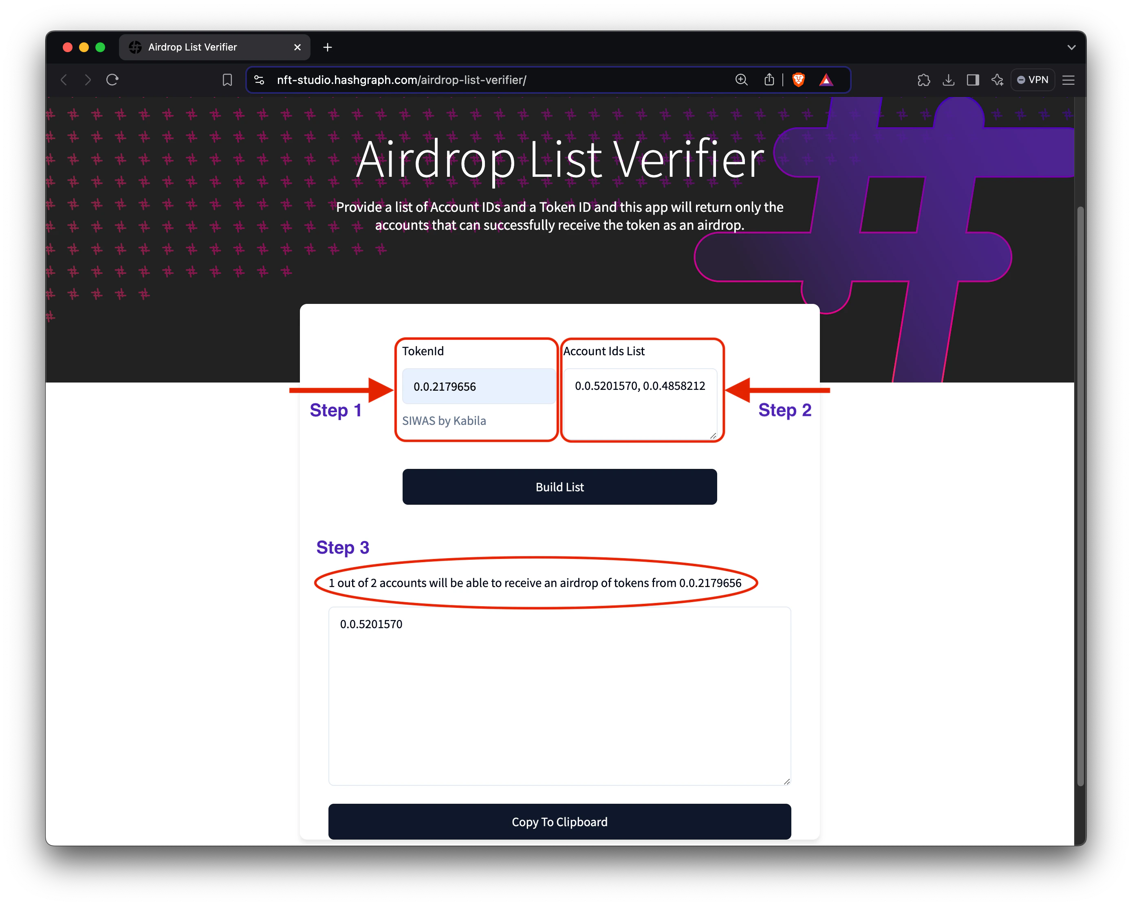This screenshot has height=906, width=1132.
Task: Click the Brave Rewards triangle icon
Action: click(x=826, y=80)
